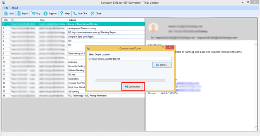Maximize the Conversion Form dialog

point(163,48)
